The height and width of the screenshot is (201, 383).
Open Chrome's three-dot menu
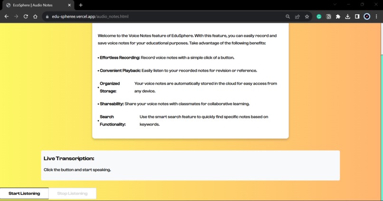click(x=376, y=17)
